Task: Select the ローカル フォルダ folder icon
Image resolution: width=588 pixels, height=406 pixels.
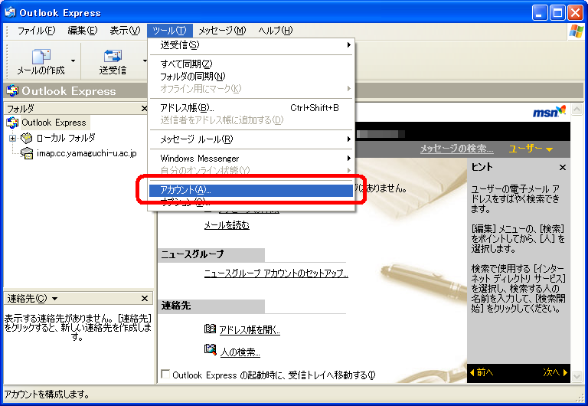Action: (x=26, y=138)
